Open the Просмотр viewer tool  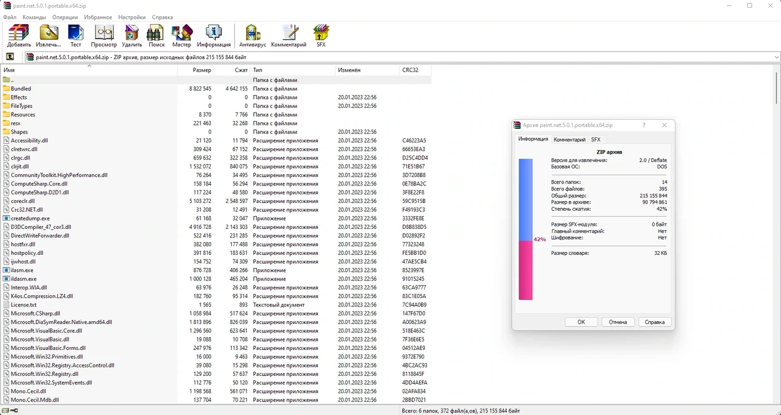[103, 36]
